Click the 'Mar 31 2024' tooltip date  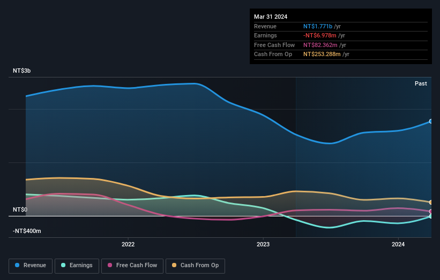tap(271, 17)
